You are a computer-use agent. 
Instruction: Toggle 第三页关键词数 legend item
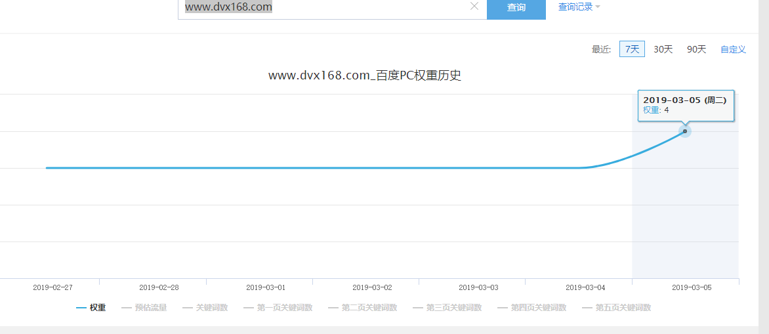click(447, 308)
